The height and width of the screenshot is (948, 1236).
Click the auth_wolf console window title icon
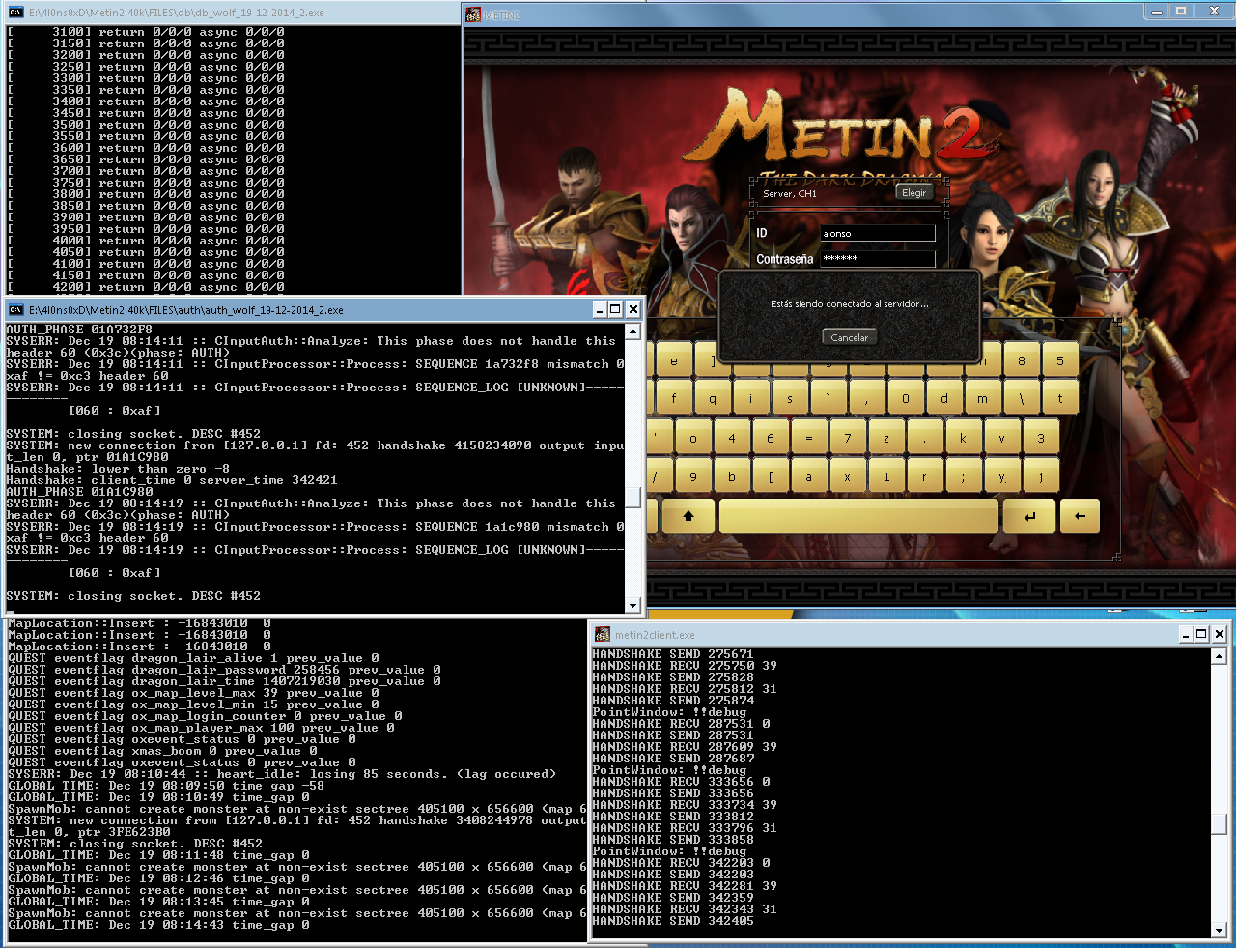[x=16, y=309]
